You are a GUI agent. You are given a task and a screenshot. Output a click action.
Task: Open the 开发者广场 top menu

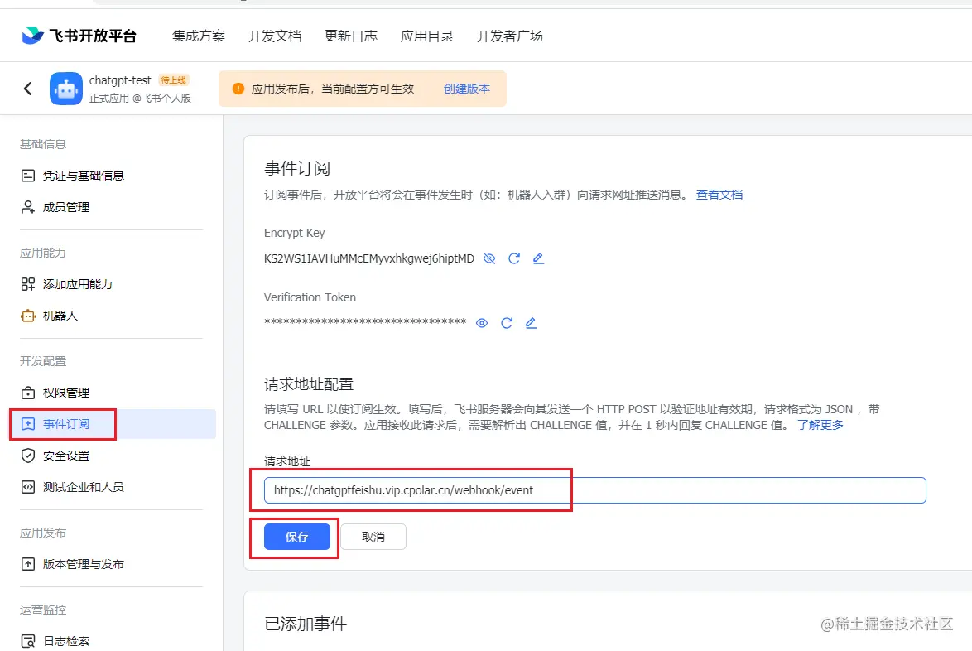coord(509,36)
